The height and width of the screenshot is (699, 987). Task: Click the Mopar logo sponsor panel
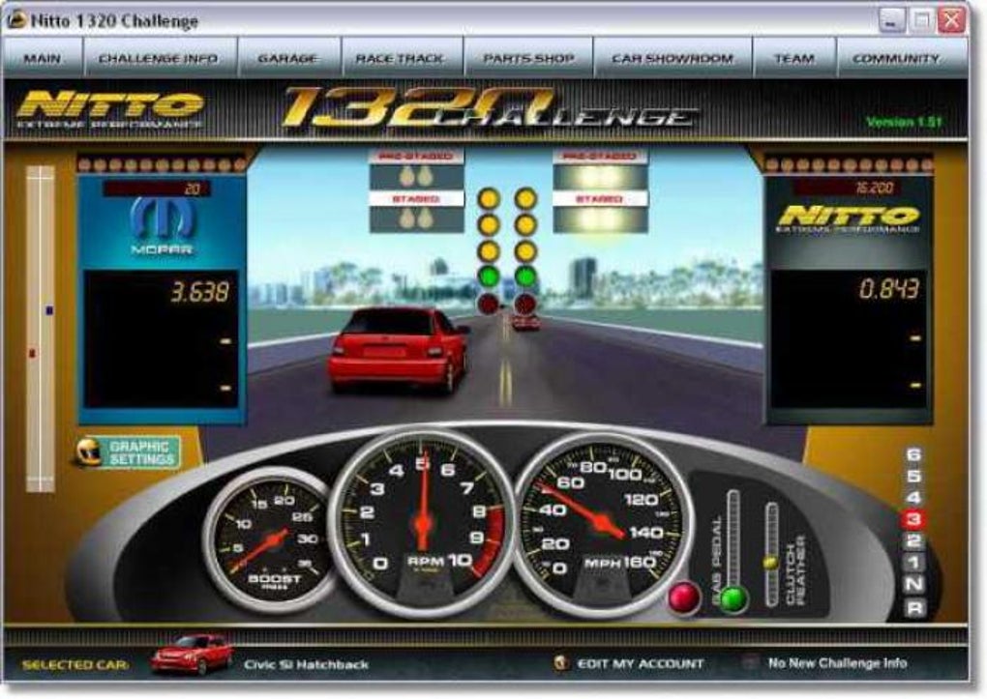[163, 226]
